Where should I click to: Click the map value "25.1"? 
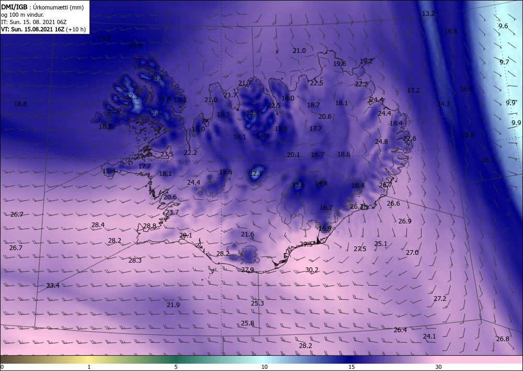(381, 244)
